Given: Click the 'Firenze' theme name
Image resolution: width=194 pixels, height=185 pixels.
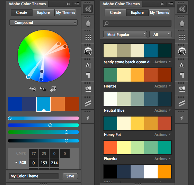Looking at the screenshot, I should 110,86.
